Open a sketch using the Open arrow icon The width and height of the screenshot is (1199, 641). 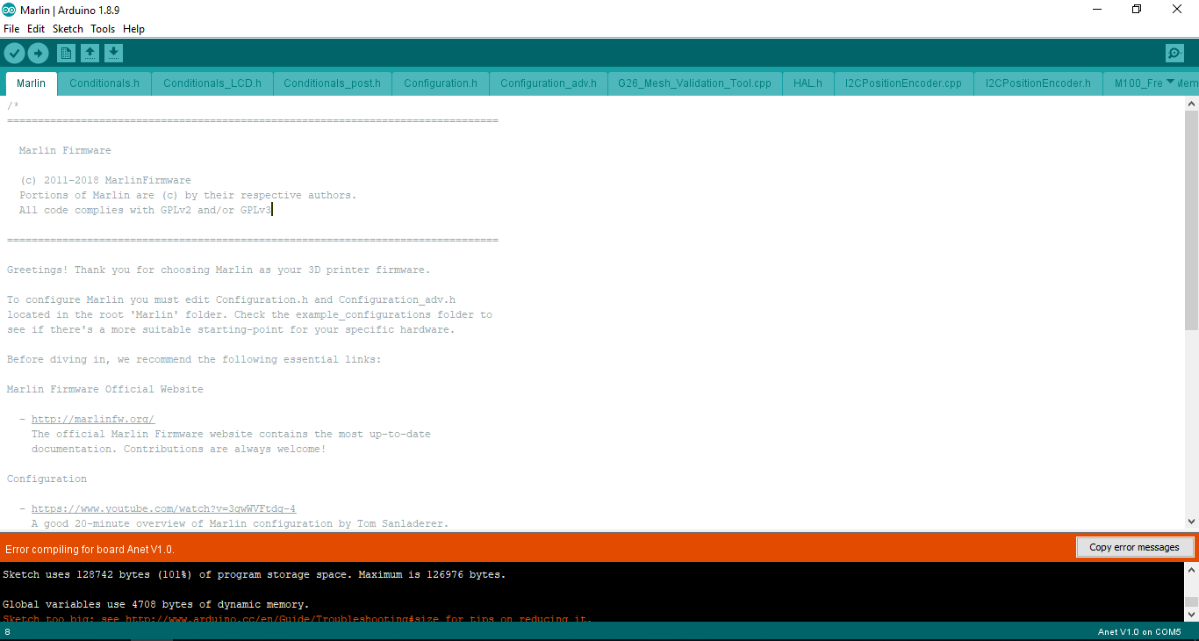90,54
